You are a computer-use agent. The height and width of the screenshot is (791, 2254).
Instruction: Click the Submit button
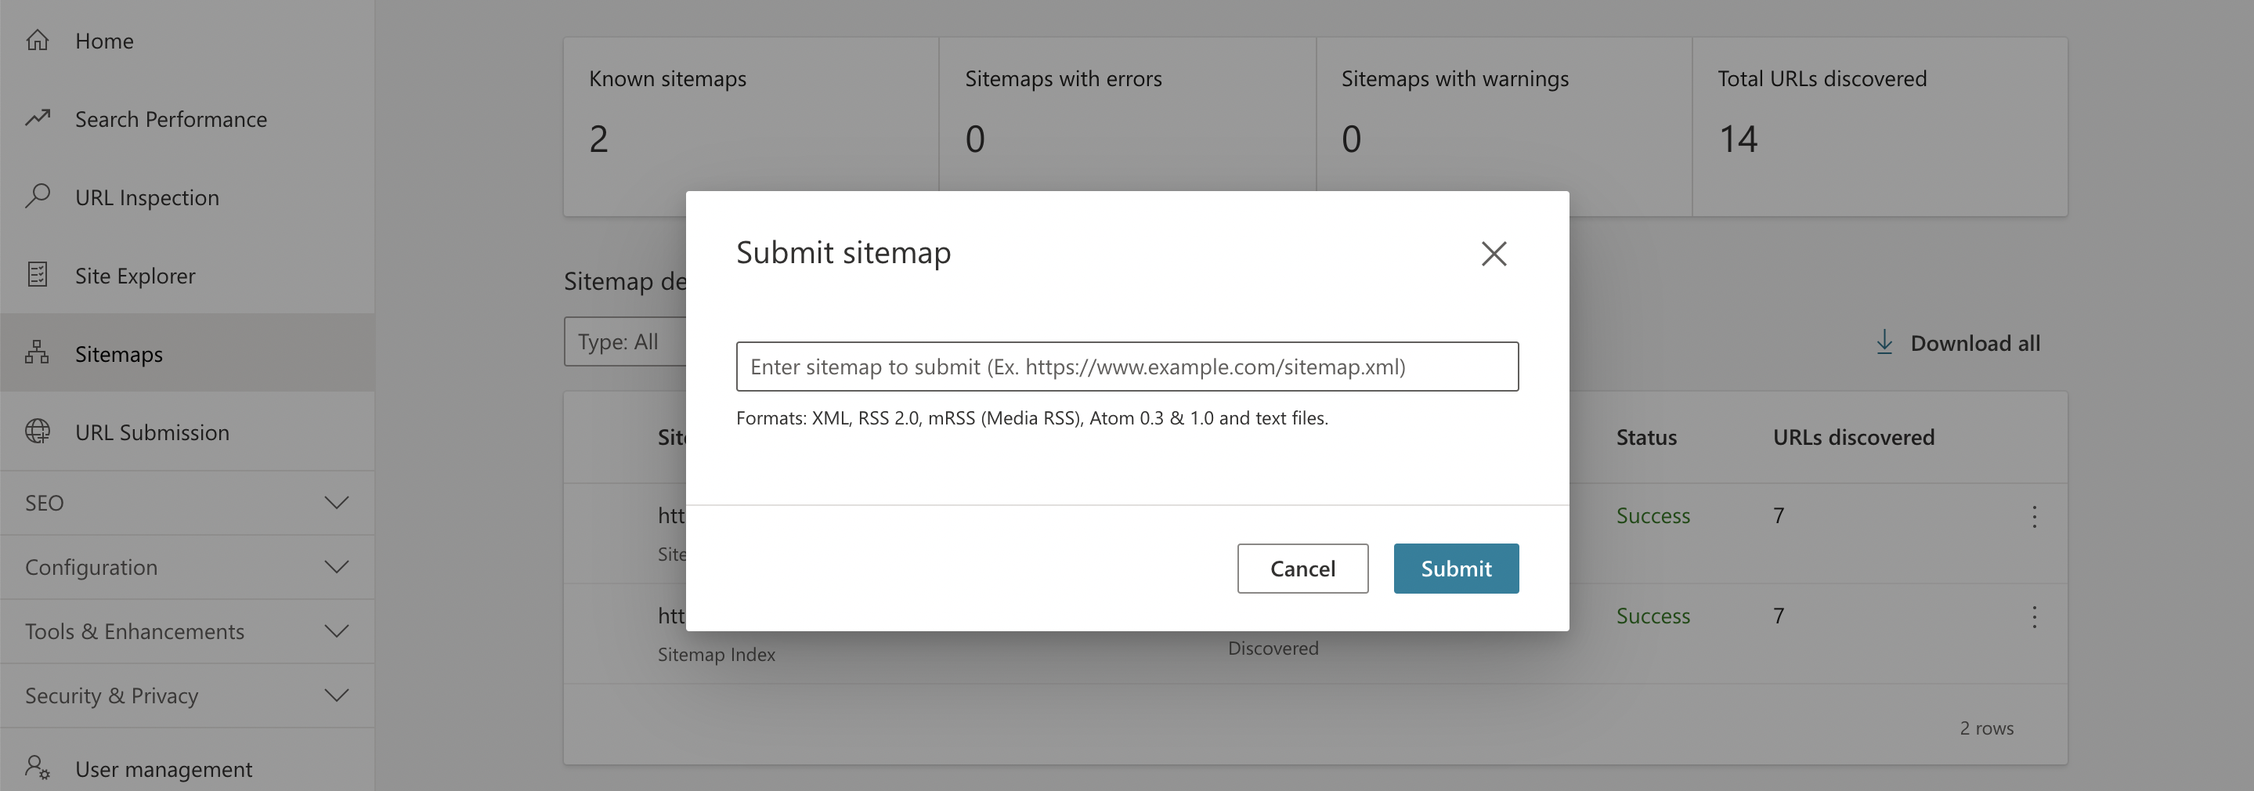point(1456,569)
